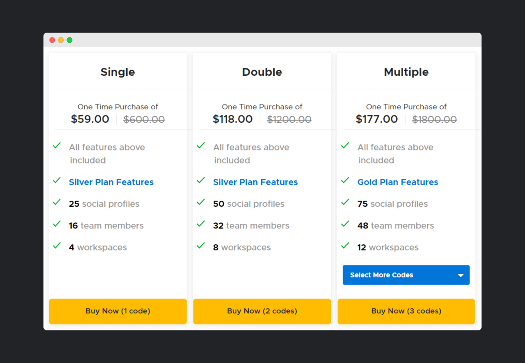Click the Multiple plan heading

tap(406, 72)
